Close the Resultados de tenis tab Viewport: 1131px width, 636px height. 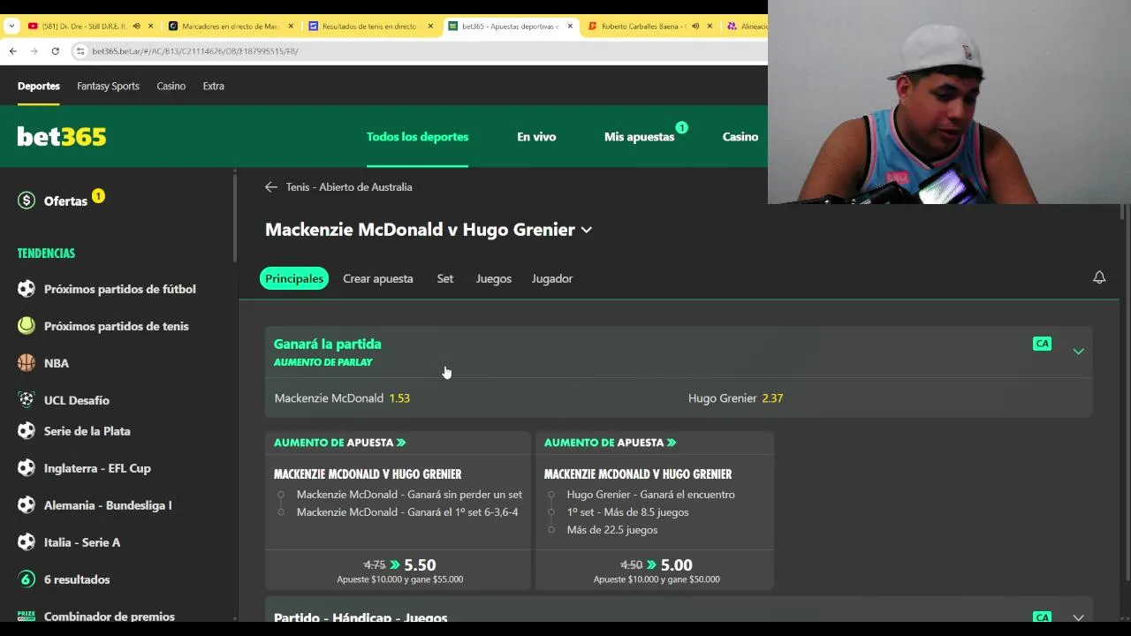tap(430, 26)
